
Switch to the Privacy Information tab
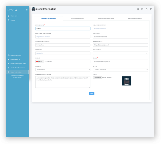tap(77, 18)
